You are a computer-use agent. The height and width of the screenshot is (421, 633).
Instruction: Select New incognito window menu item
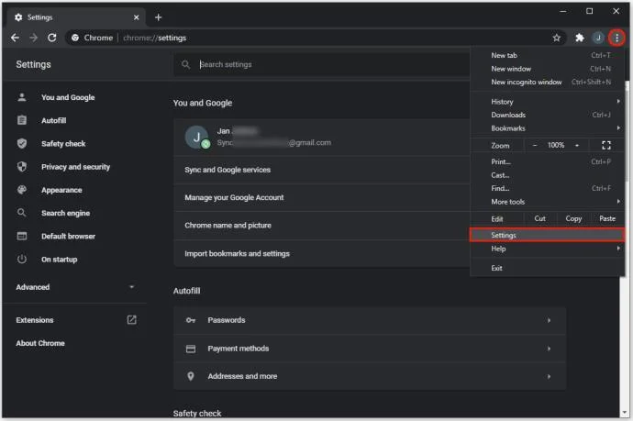(x=547, y=82)
